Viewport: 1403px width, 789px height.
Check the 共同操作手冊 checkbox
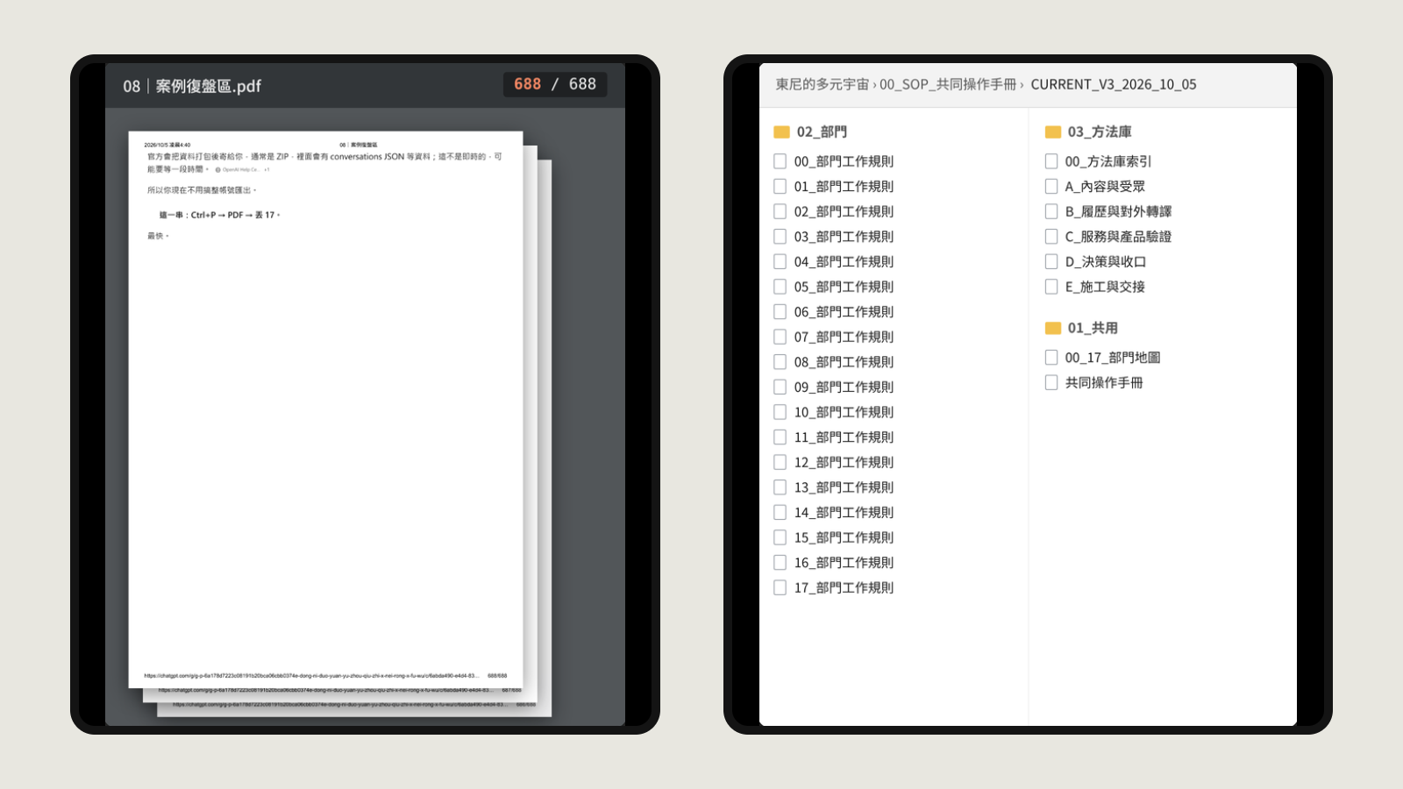(1050, 382)
